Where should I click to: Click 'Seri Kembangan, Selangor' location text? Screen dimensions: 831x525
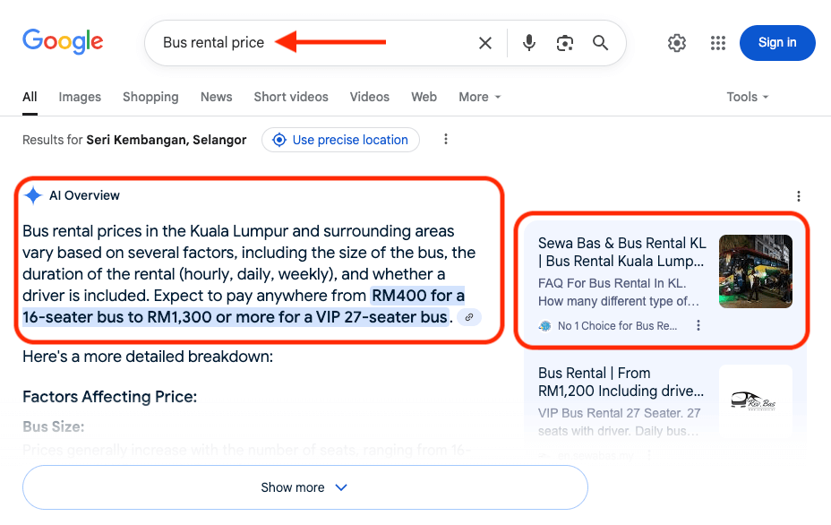click(167, 140)
